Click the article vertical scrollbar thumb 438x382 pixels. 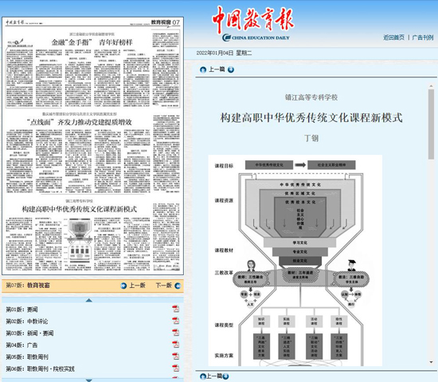coord(432,124)
